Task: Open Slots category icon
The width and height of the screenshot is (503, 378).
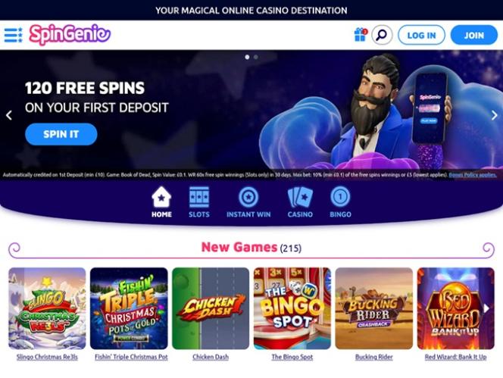Action: tap(199, 197)
